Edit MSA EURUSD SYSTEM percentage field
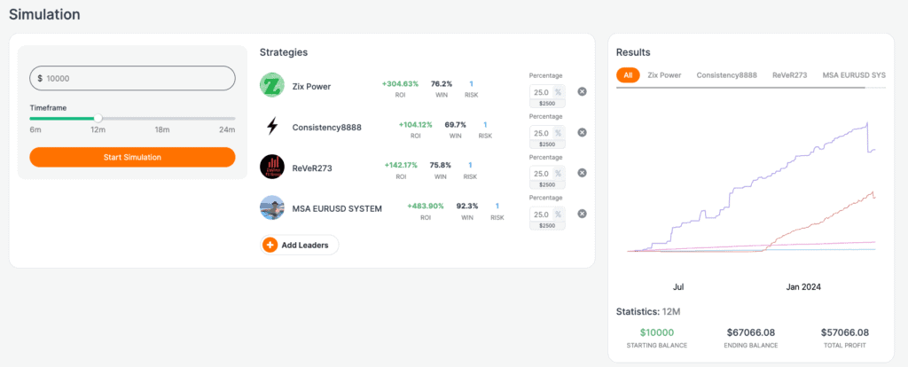908x367 pixels. tap(540, 214)
